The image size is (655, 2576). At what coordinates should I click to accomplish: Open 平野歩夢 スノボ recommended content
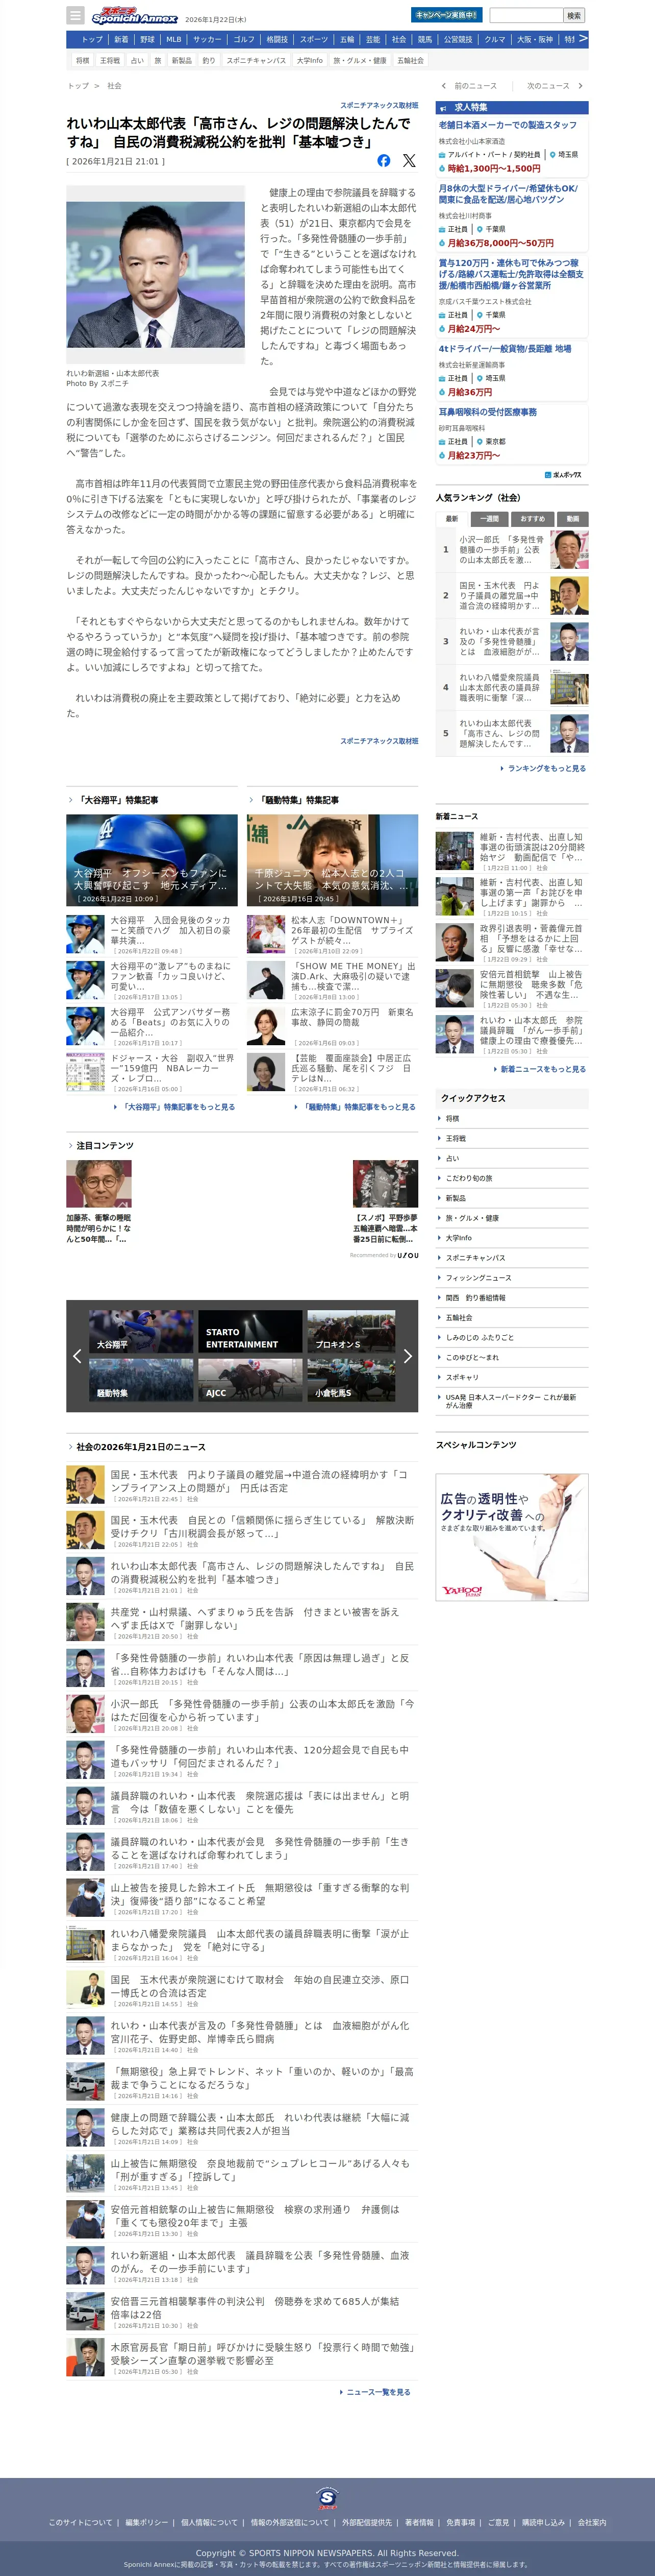386,1202
